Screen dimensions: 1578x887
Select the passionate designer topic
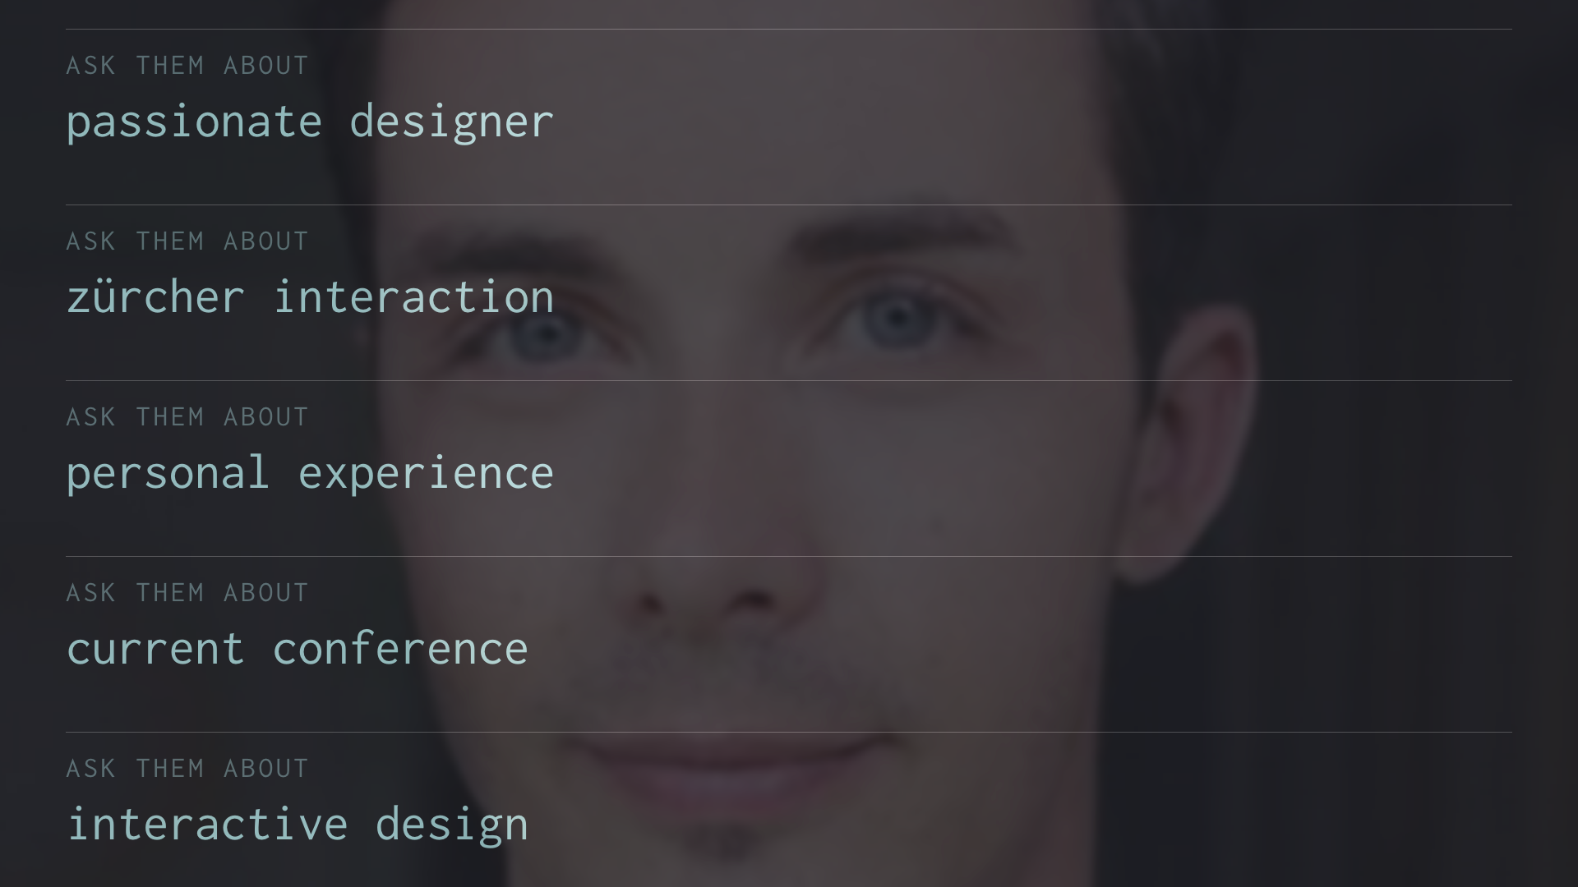click(310, 122)
